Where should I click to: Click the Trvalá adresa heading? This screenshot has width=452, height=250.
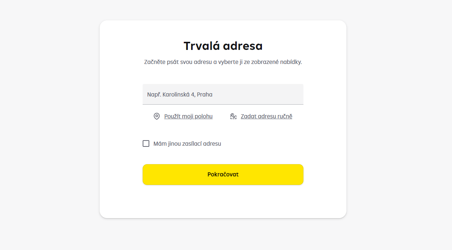click(223, 45)
